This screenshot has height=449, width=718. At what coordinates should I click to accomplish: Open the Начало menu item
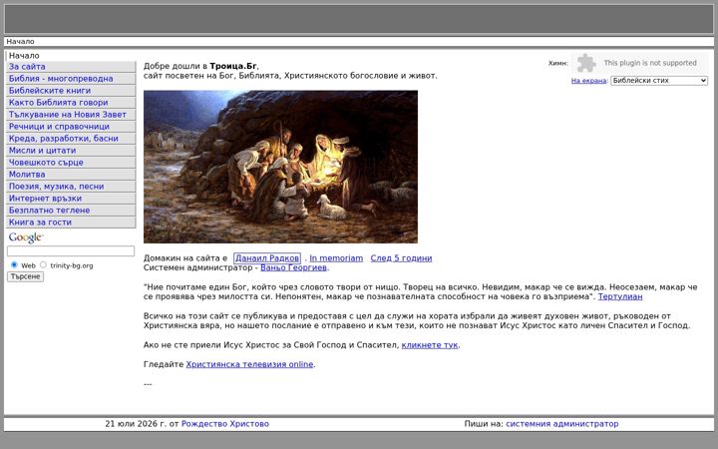pos(71,56)
